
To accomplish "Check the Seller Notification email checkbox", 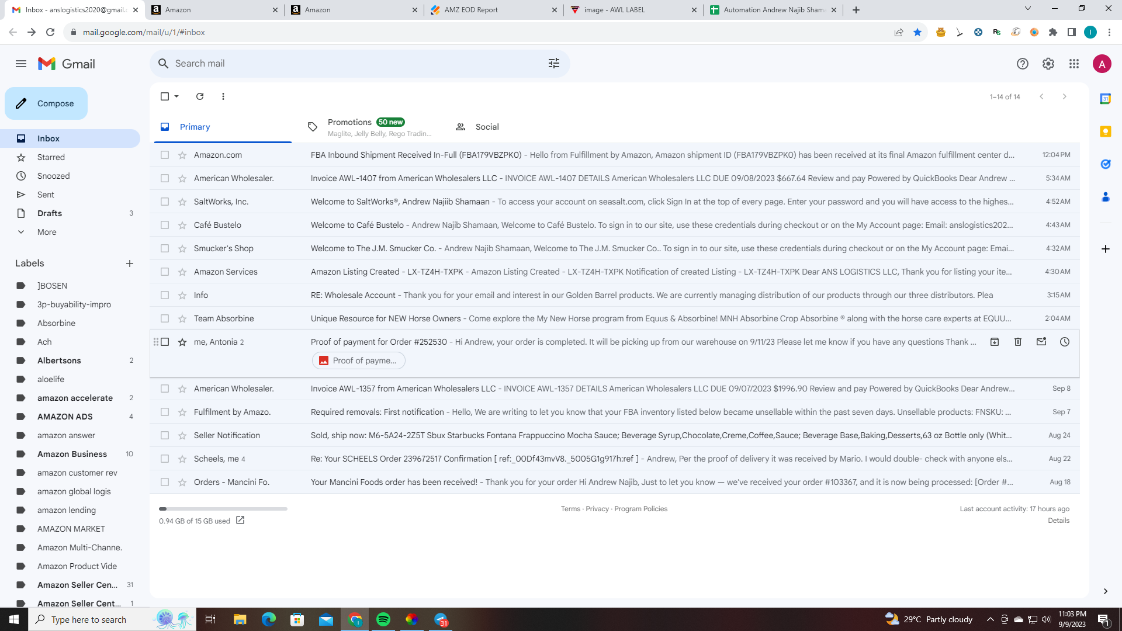I will [165, 435].
